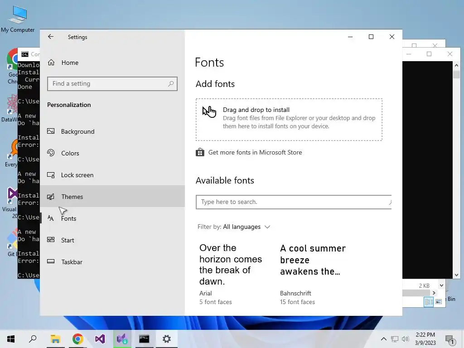Close the background black console window

pos(450,54)
